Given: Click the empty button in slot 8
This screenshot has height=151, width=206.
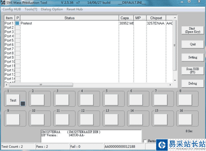Looking at the screenshot, I should click(185, 100).
